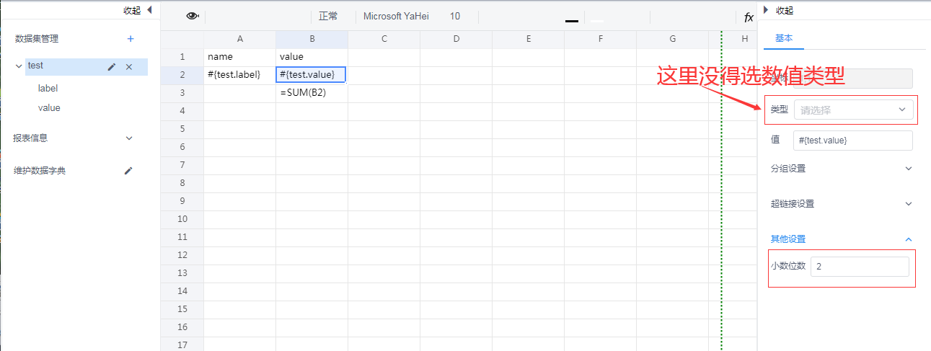Switch to the 基本 tab
931x351 pixels.
click(784, 38)
